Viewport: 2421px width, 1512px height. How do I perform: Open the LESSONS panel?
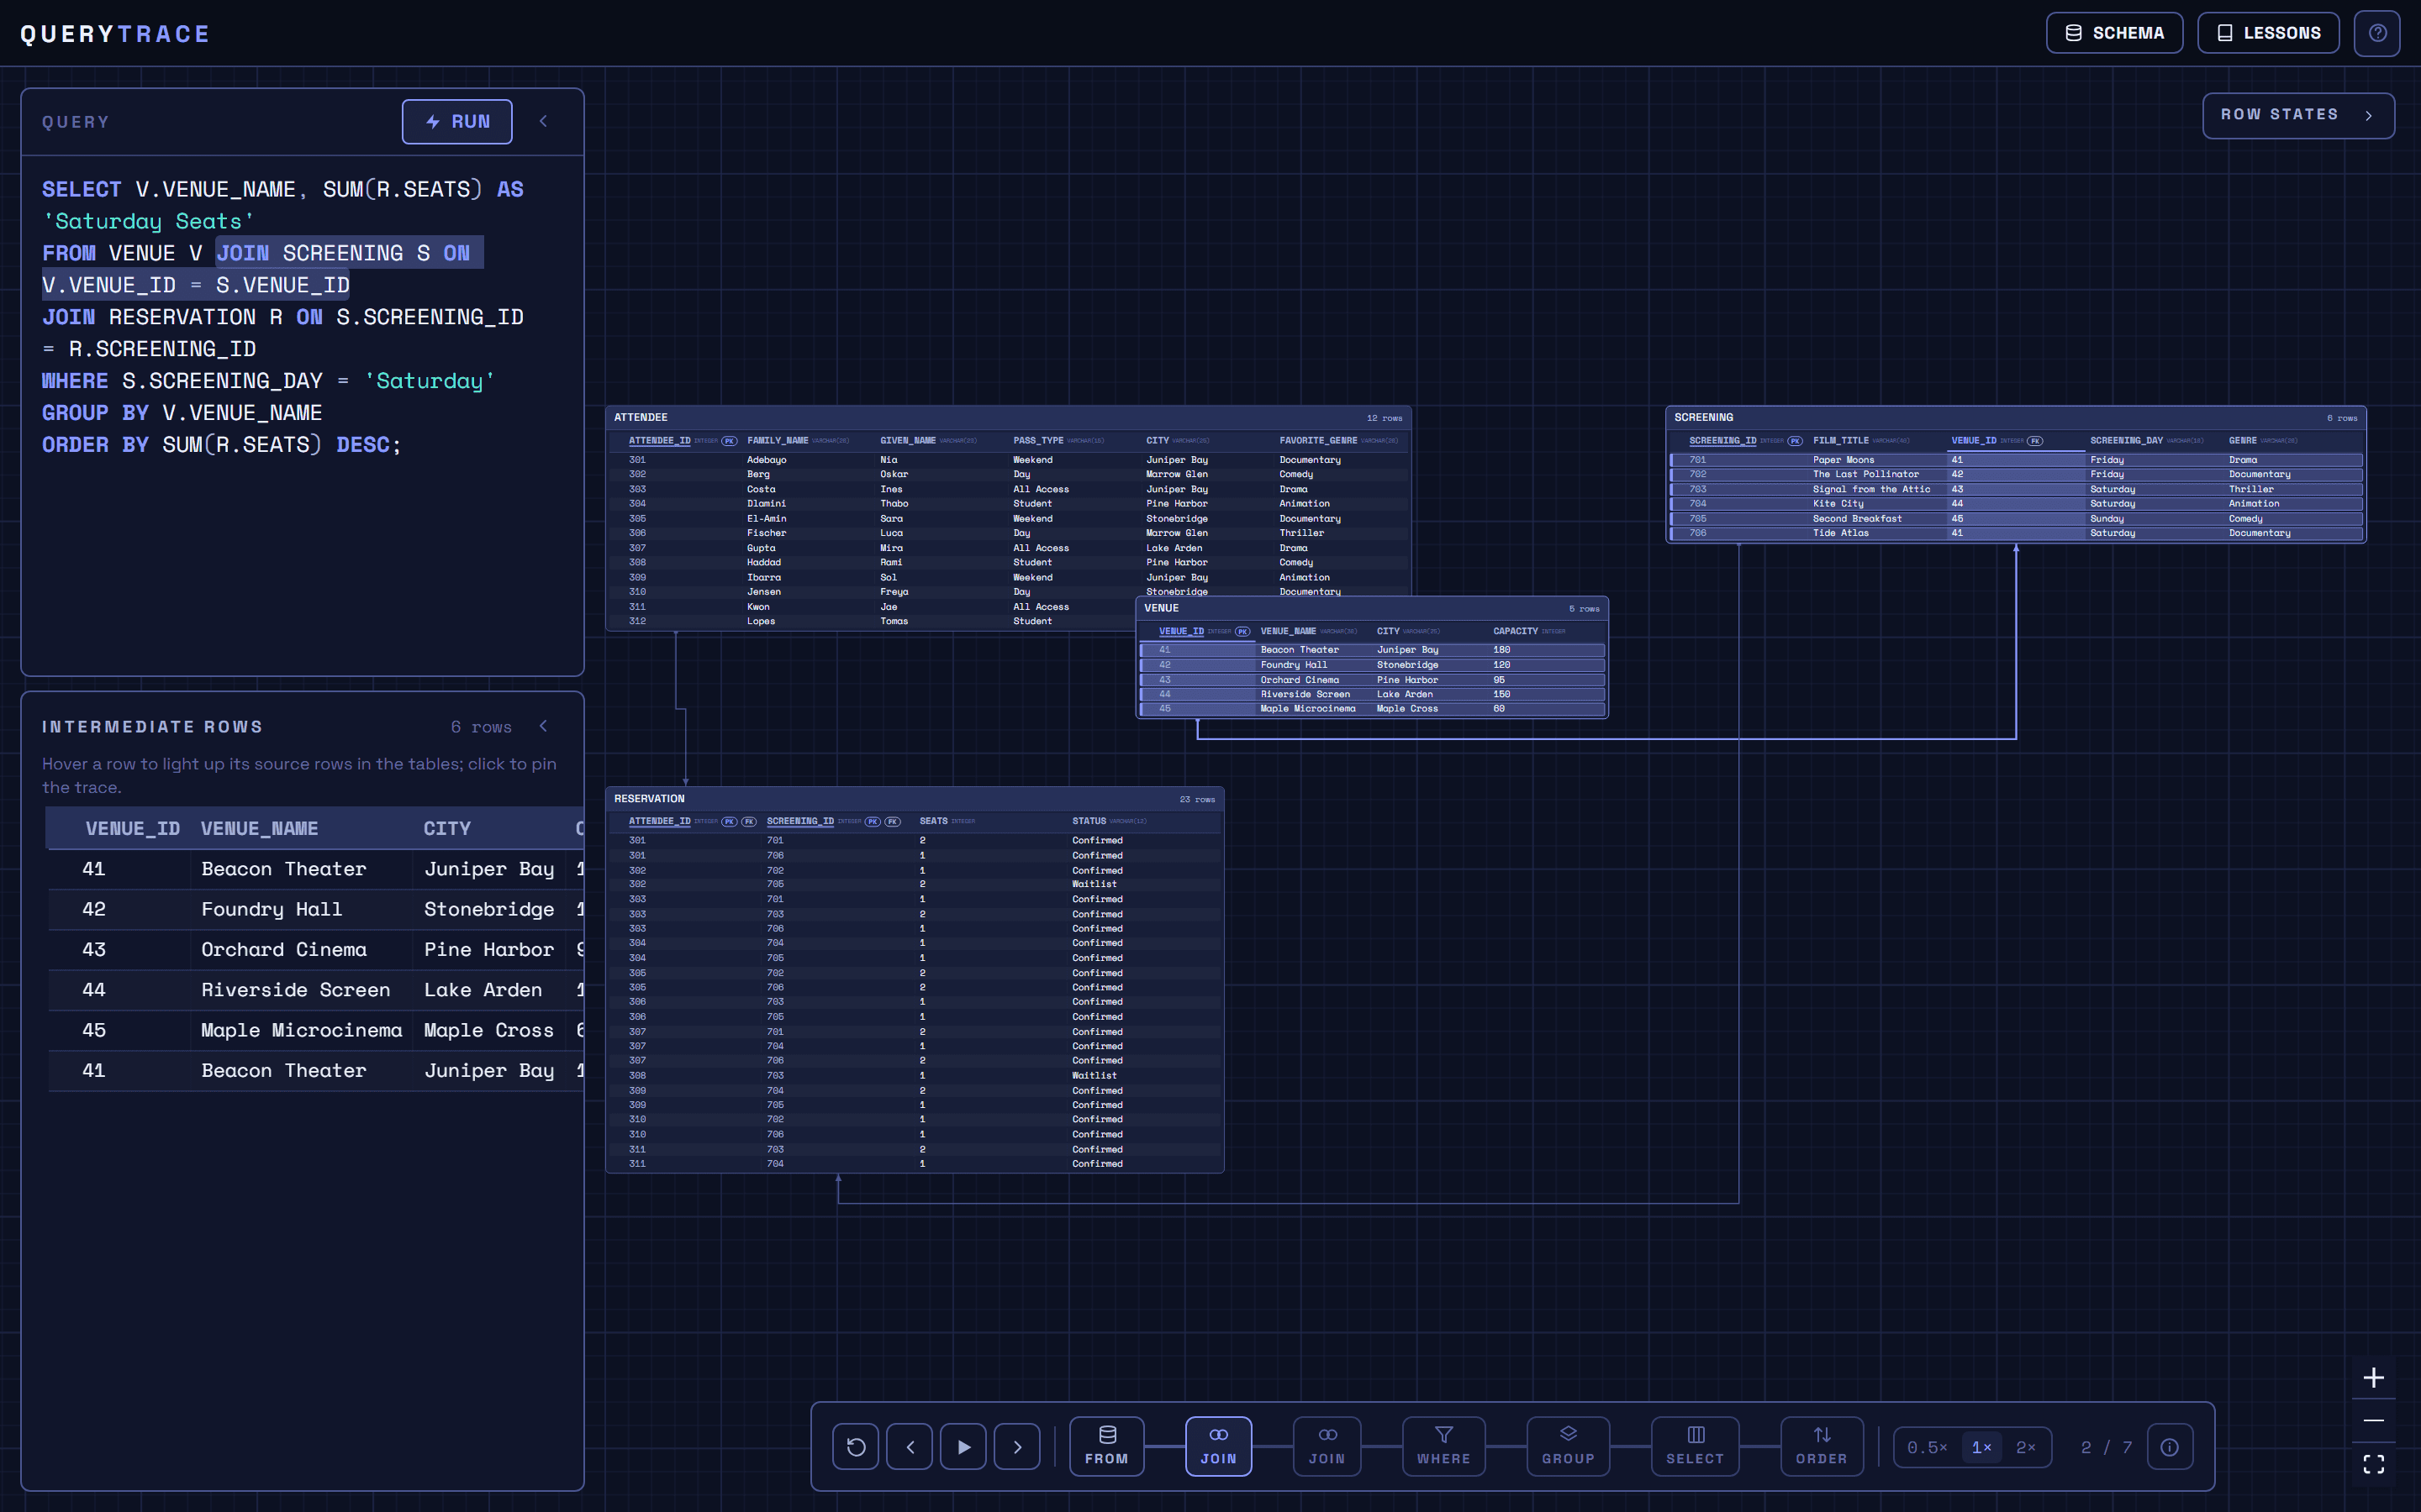click(x=2268, y=33)
